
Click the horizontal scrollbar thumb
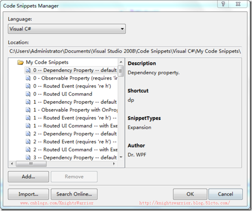31,164
